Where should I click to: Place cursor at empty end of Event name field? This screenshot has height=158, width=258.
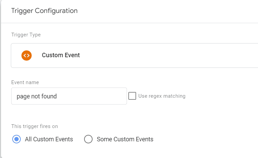tap(102, 96)
